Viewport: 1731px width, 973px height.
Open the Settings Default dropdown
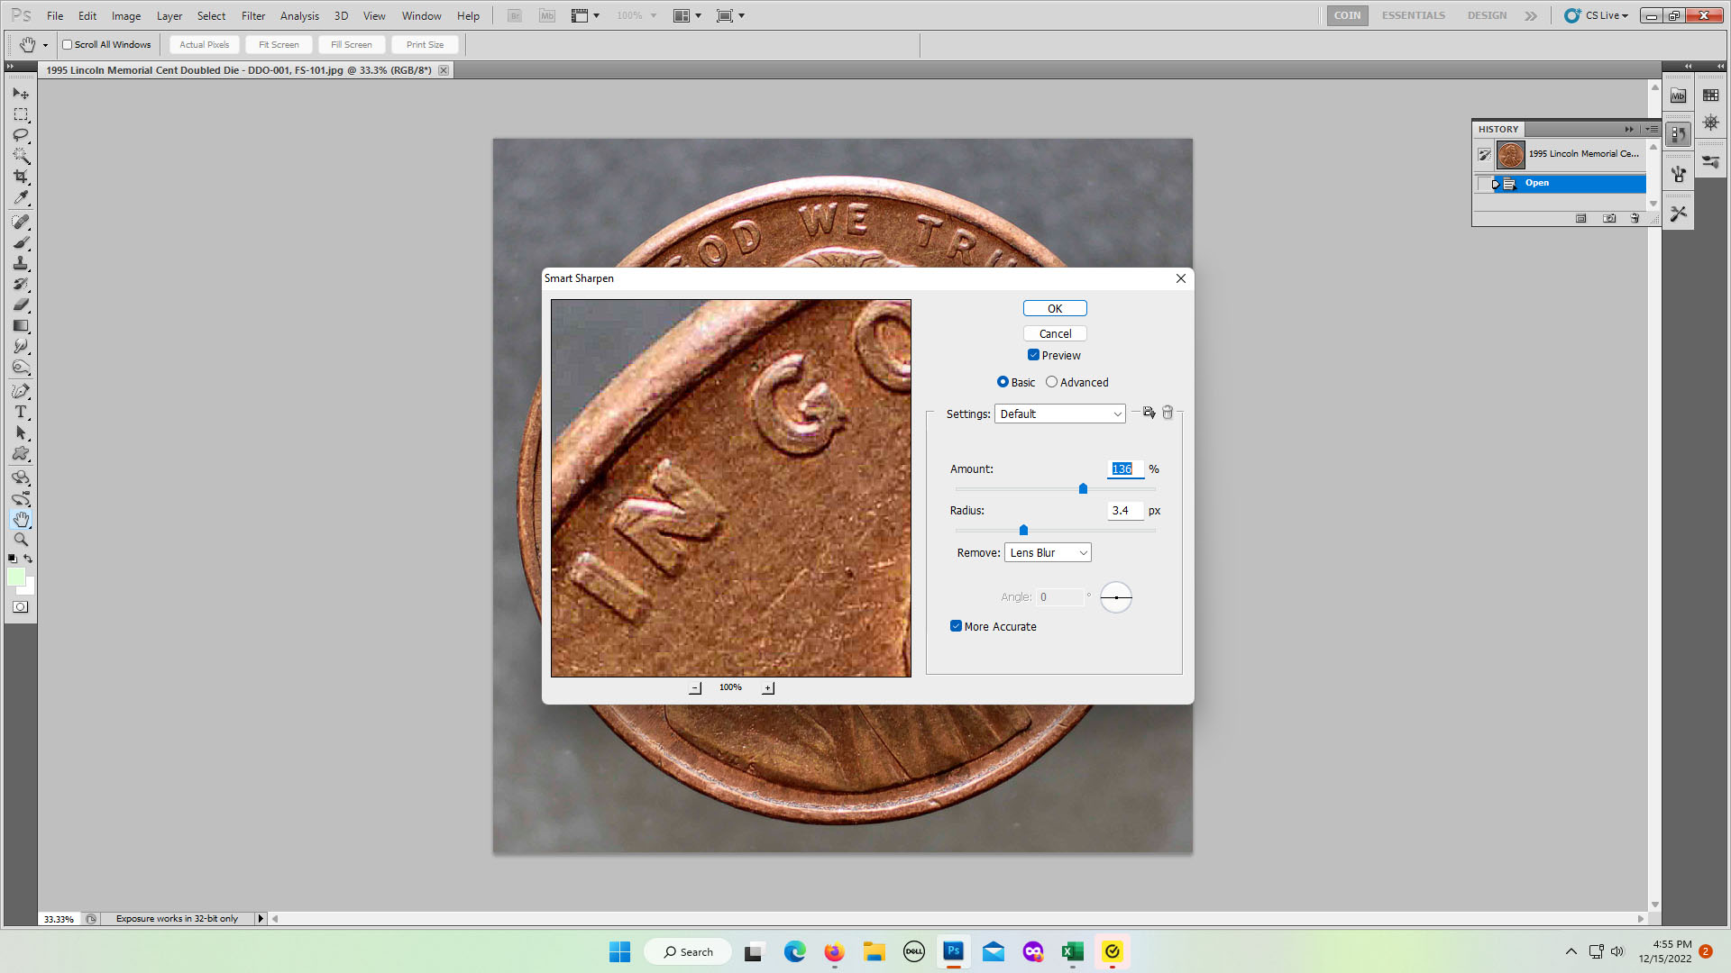coord(1060,414)
